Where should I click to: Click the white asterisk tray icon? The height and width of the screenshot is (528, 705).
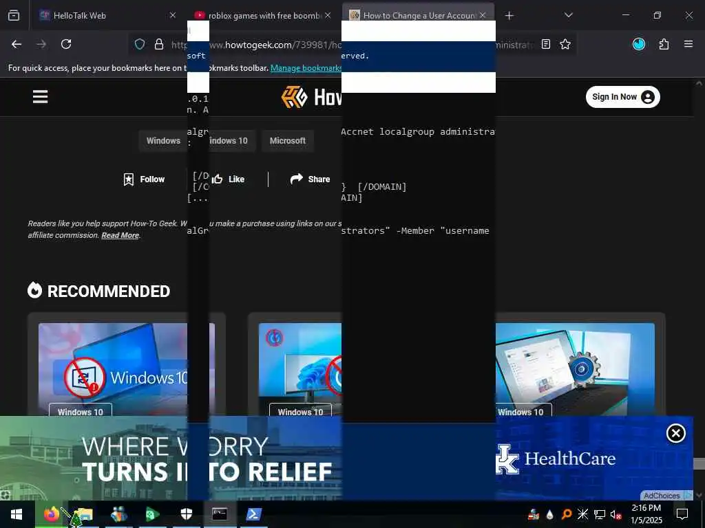pos(582,514)
